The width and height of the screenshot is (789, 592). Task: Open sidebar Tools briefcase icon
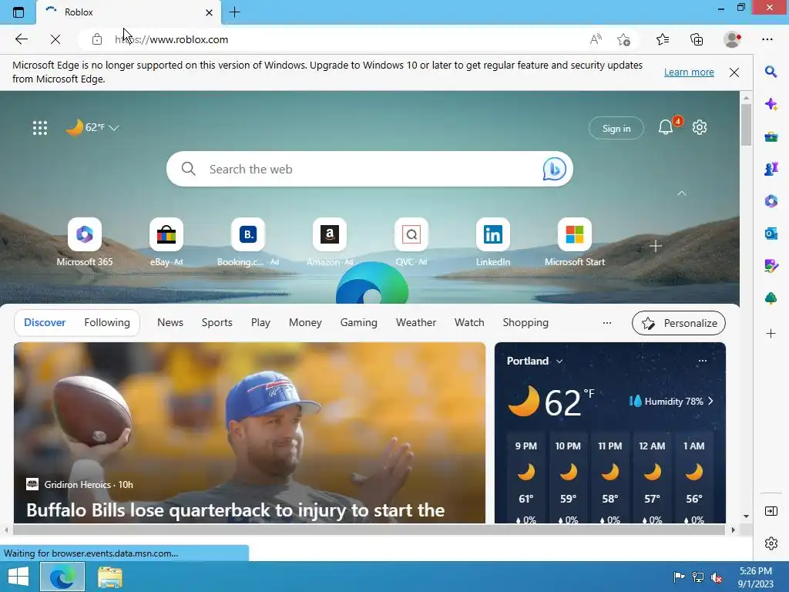pos(771,136)
